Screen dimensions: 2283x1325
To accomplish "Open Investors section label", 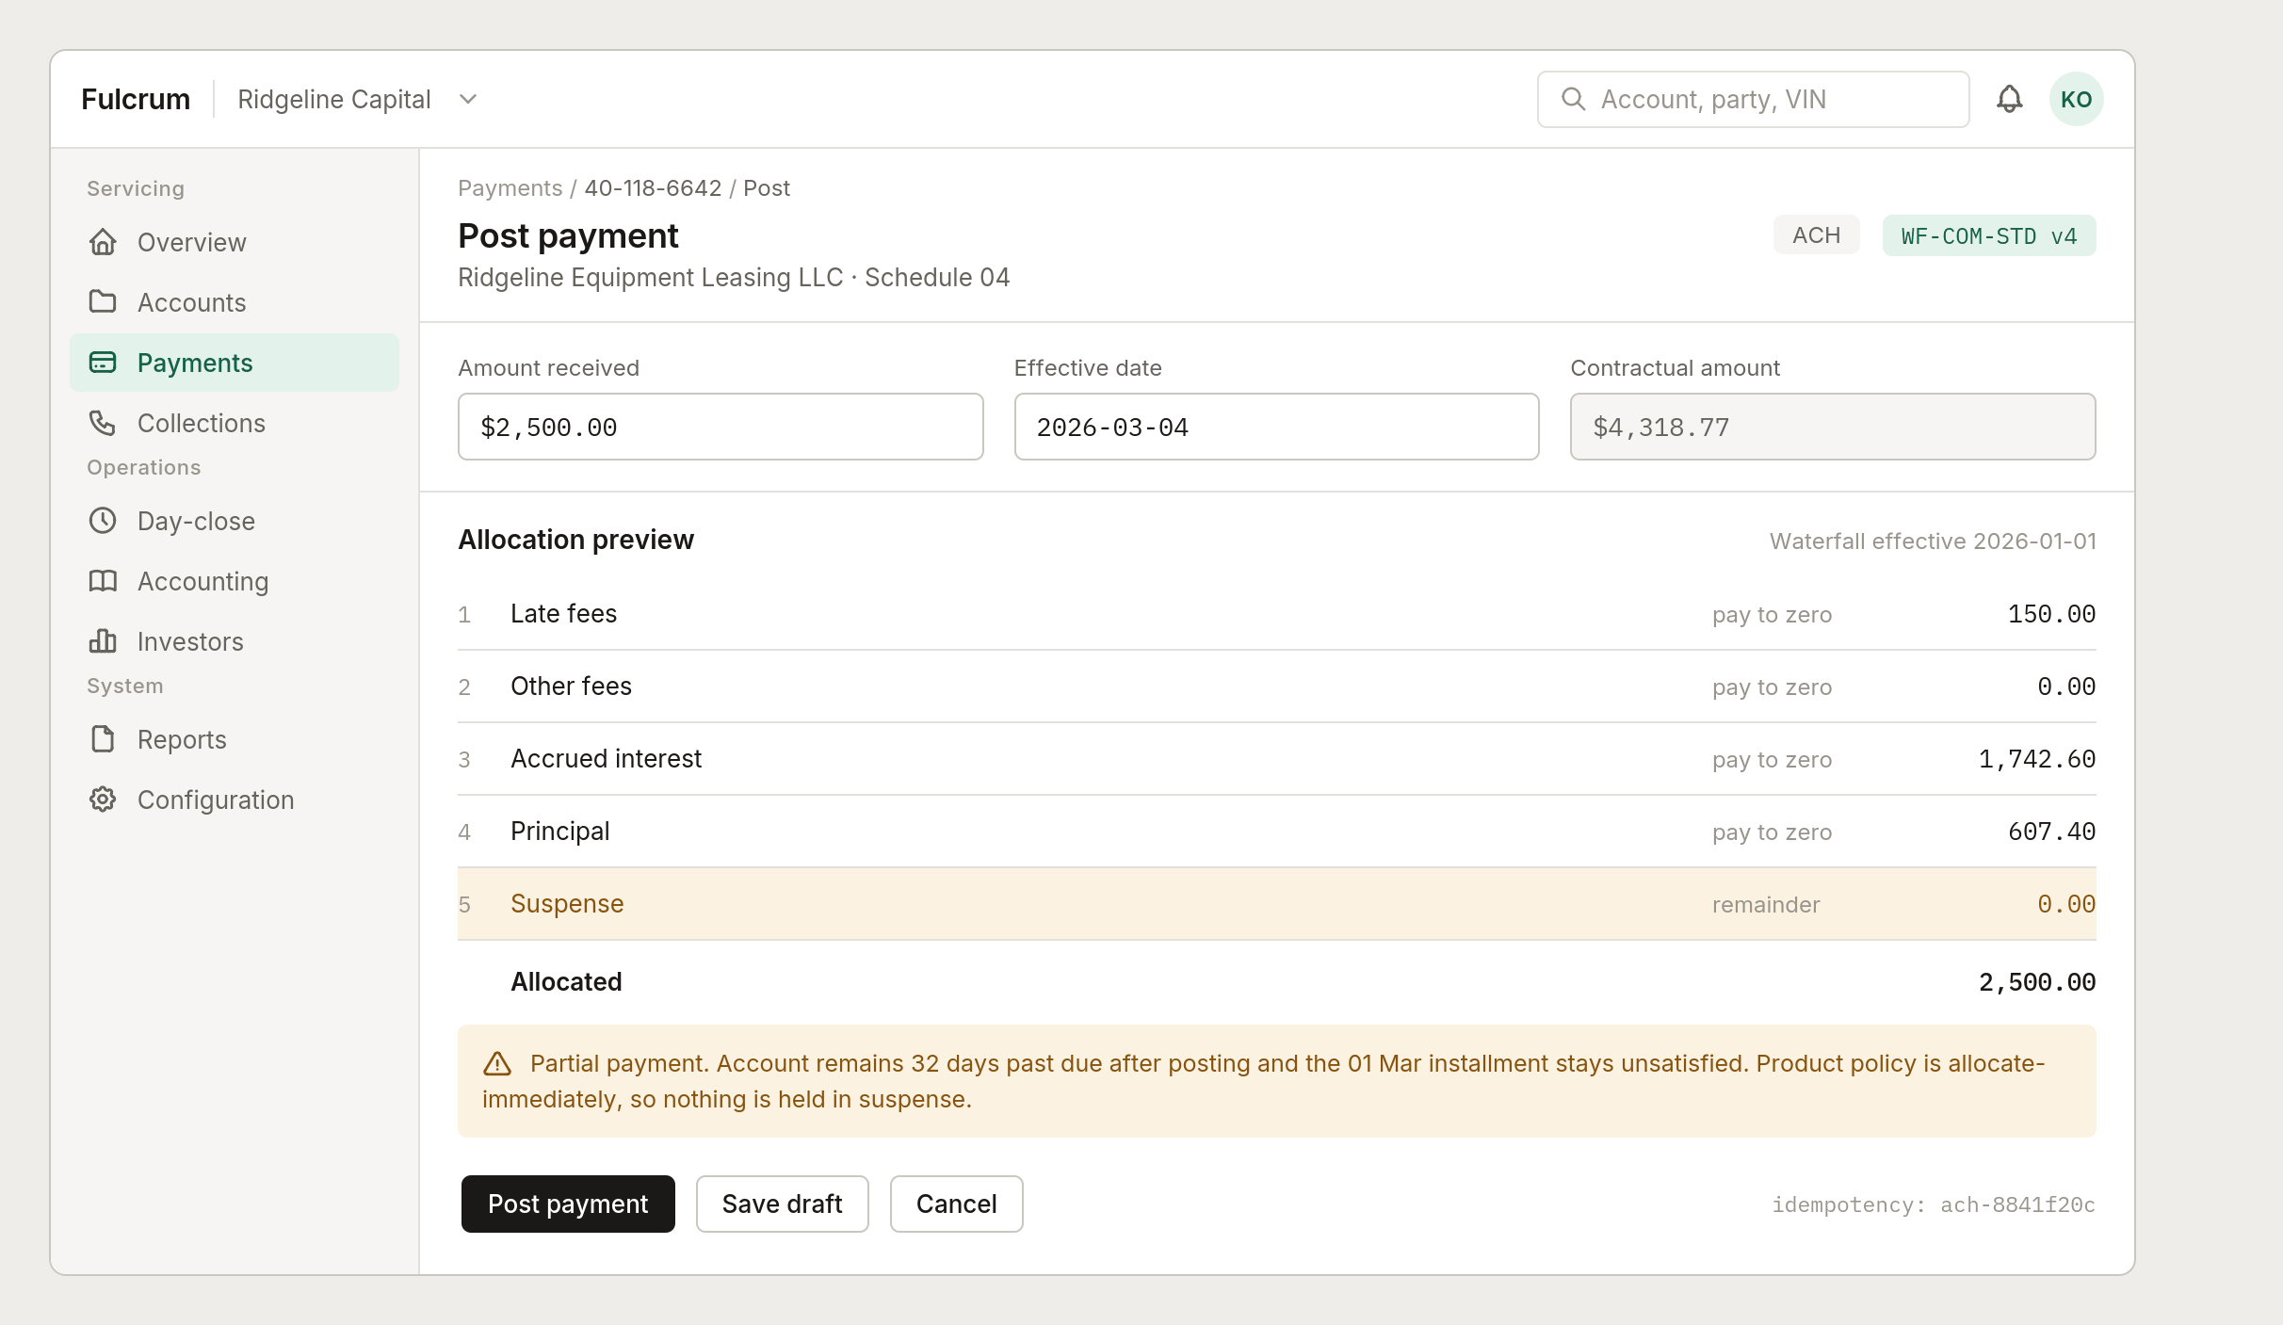I will pyautogui.click(x=191, y=641).
